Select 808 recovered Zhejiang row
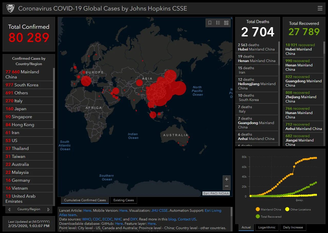The width and height of the screenshot is (328, 233). tap(303, 97)
